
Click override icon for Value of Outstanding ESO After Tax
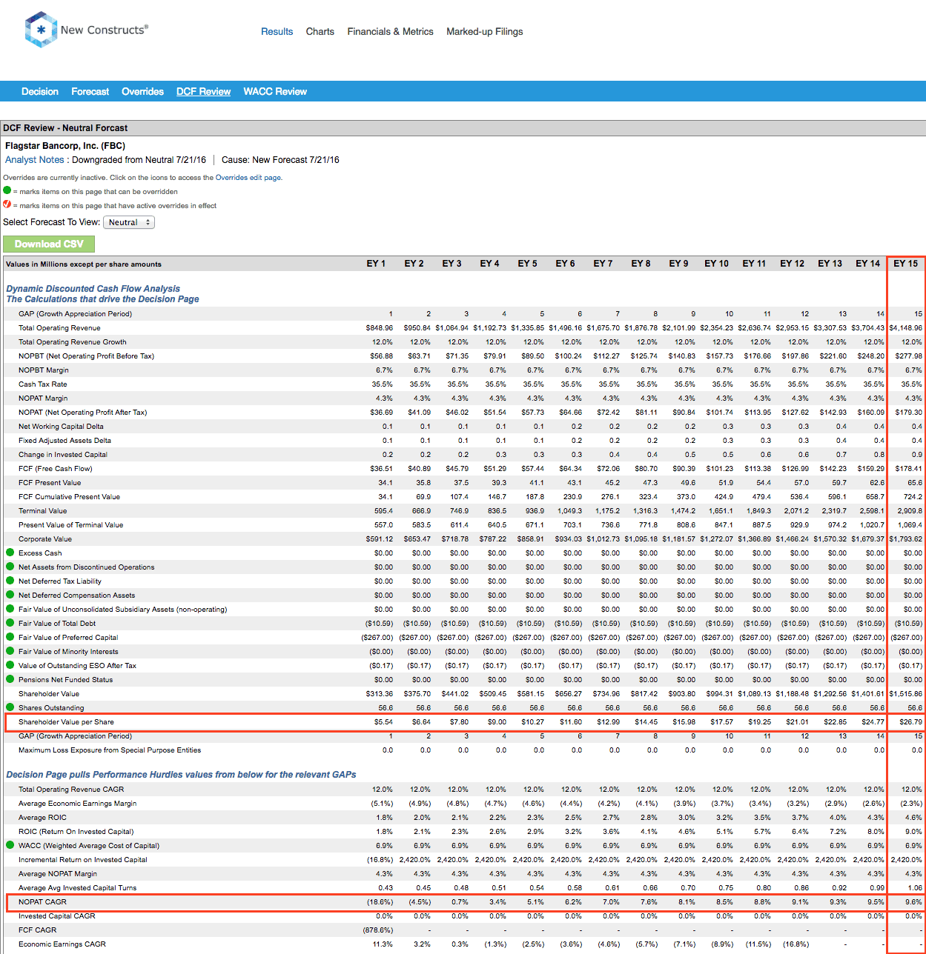pos(10,665)
